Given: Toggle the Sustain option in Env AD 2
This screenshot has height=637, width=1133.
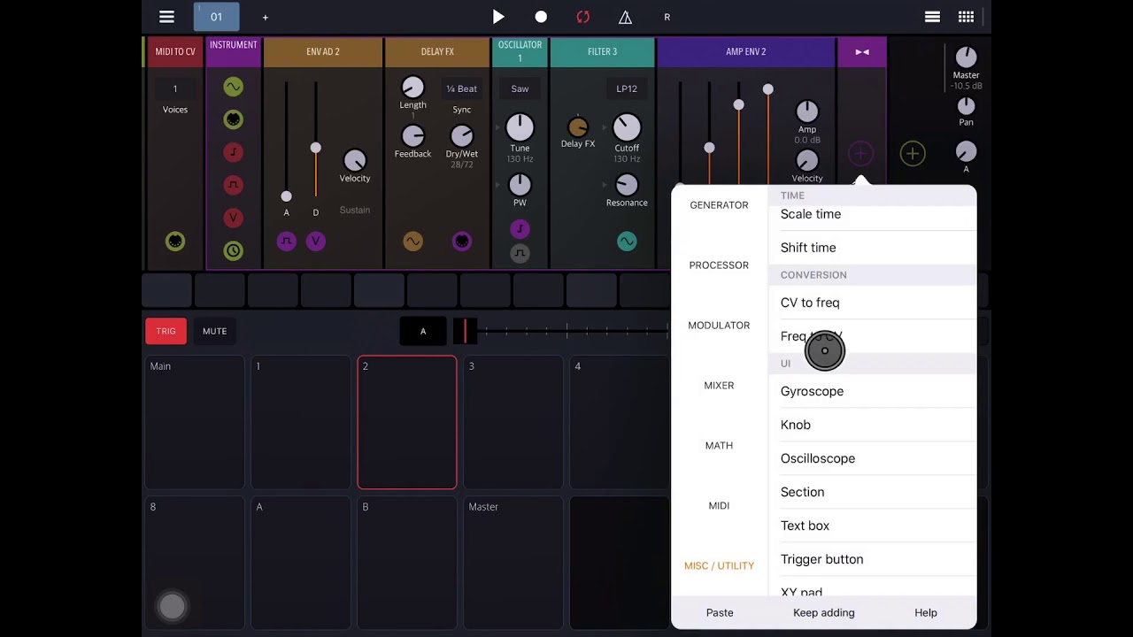Looking at the screenshot, I should click(355, 210).
